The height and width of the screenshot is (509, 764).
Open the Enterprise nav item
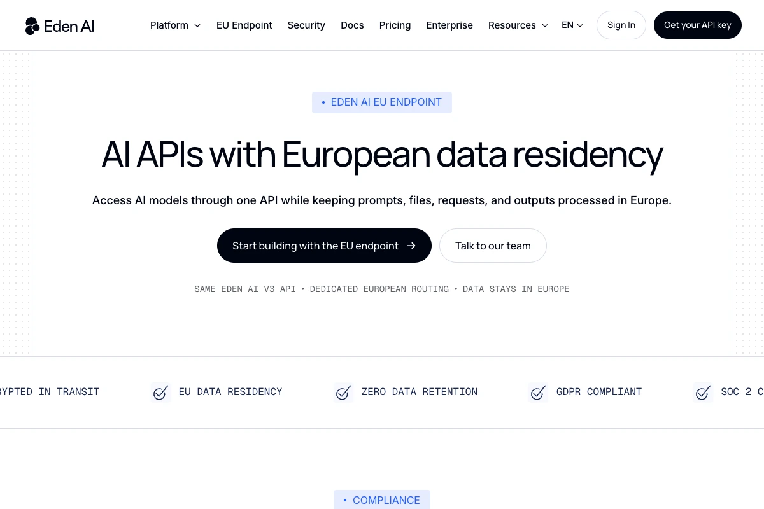449,25
